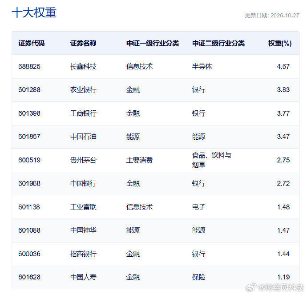Click the name 中国神华
This screenshot has height=295, width=307.
coord(83,230)
